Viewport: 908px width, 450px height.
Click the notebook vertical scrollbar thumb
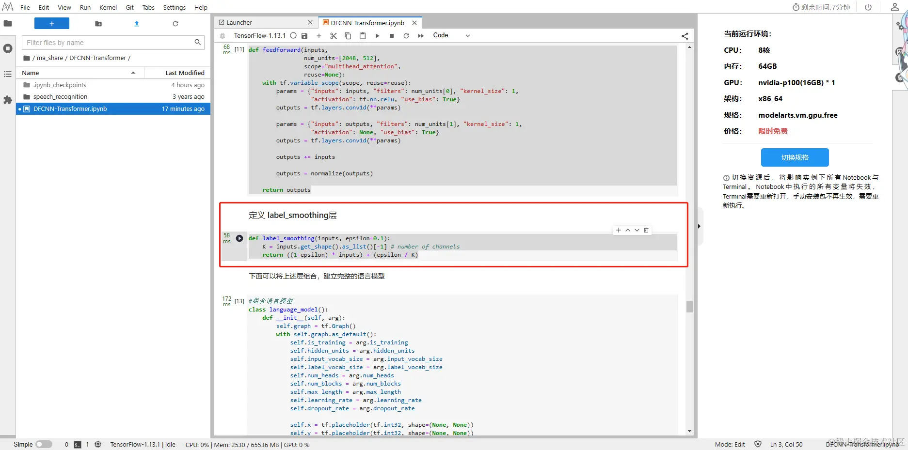pos(689,307)
